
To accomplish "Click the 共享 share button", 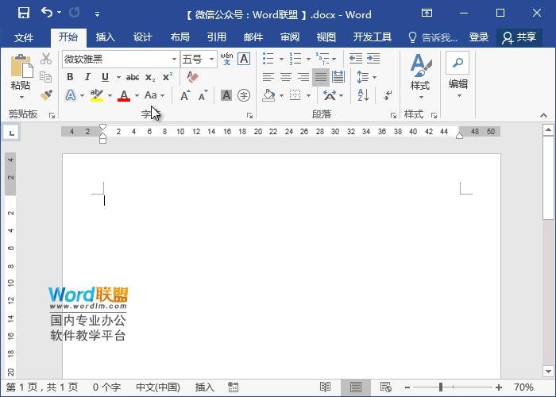I will pos(519,37).
